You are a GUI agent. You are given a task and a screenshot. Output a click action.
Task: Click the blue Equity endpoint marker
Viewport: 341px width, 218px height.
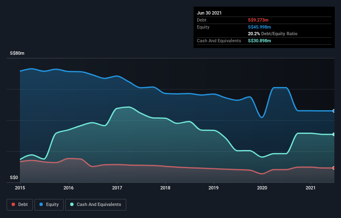click(x=334, y=111)
